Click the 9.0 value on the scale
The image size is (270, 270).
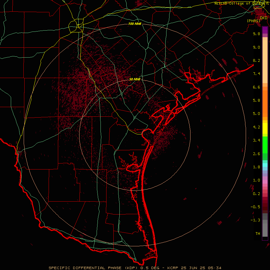tap(256, 47)
